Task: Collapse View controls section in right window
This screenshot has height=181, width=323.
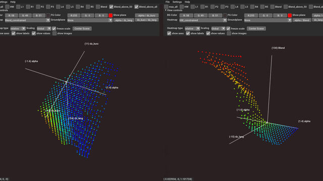Action: tap(166, 10)
